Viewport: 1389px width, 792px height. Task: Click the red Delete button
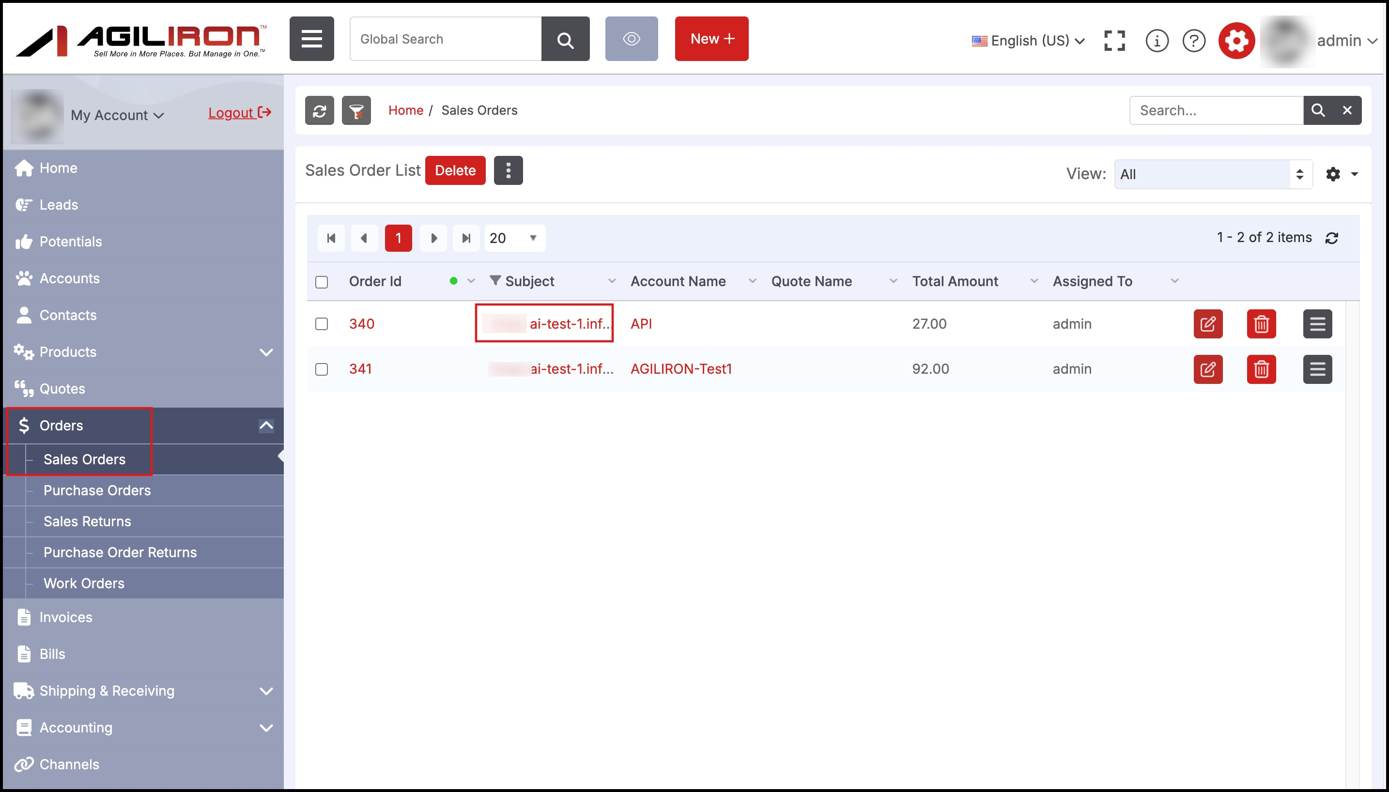(455, 170)
